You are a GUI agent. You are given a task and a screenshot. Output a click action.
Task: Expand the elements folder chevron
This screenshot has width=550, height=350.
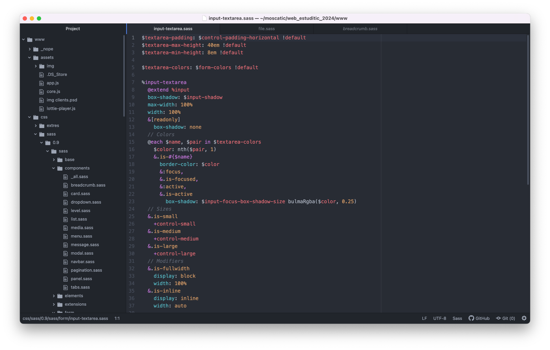tap(54, 296)
